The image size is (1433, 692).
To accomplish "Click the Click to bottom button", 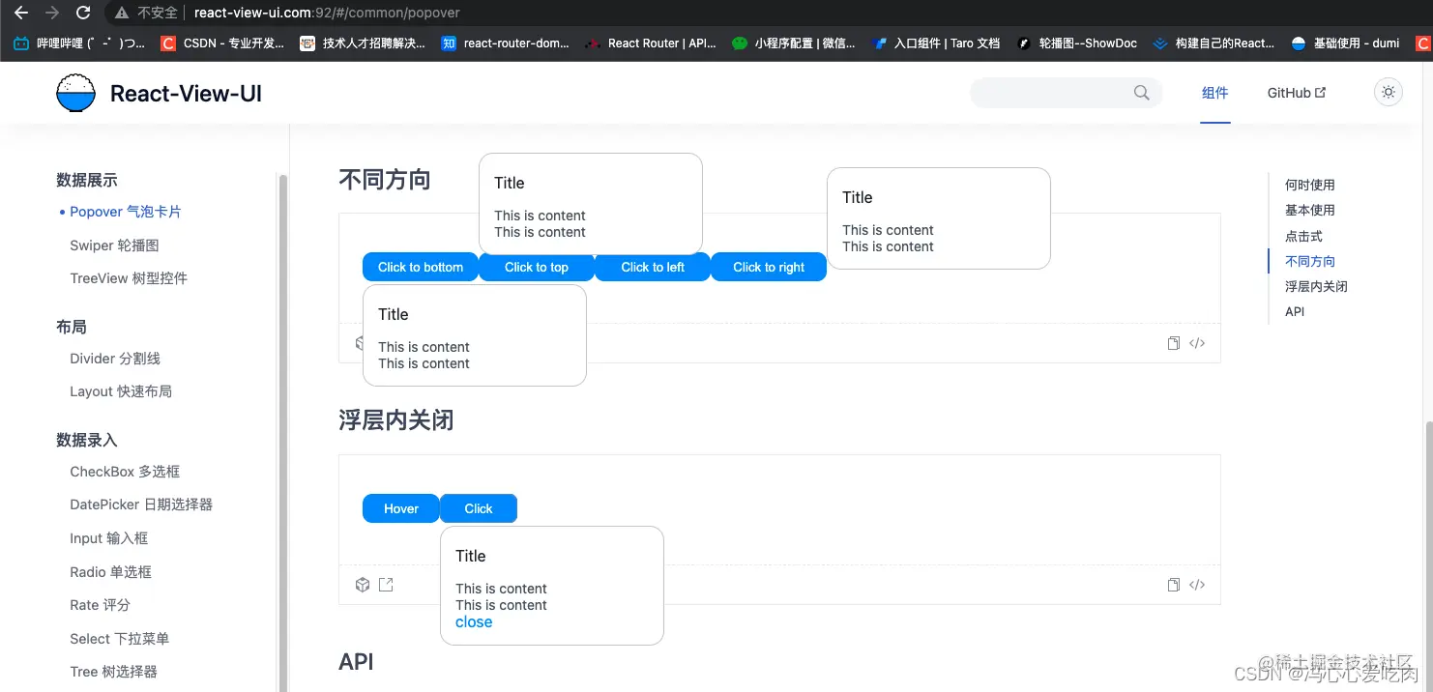I will coord(421,267).
